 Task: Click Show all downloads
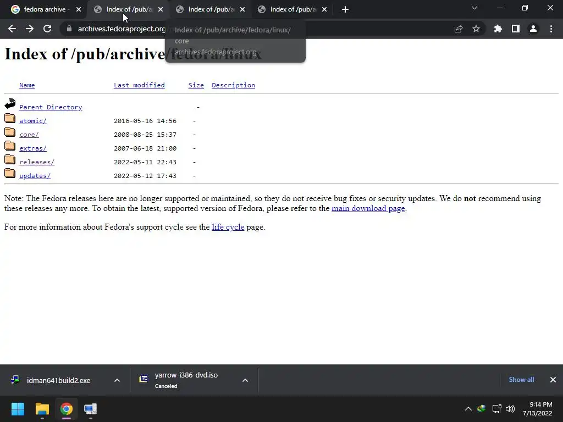click(x=521, y=380)
